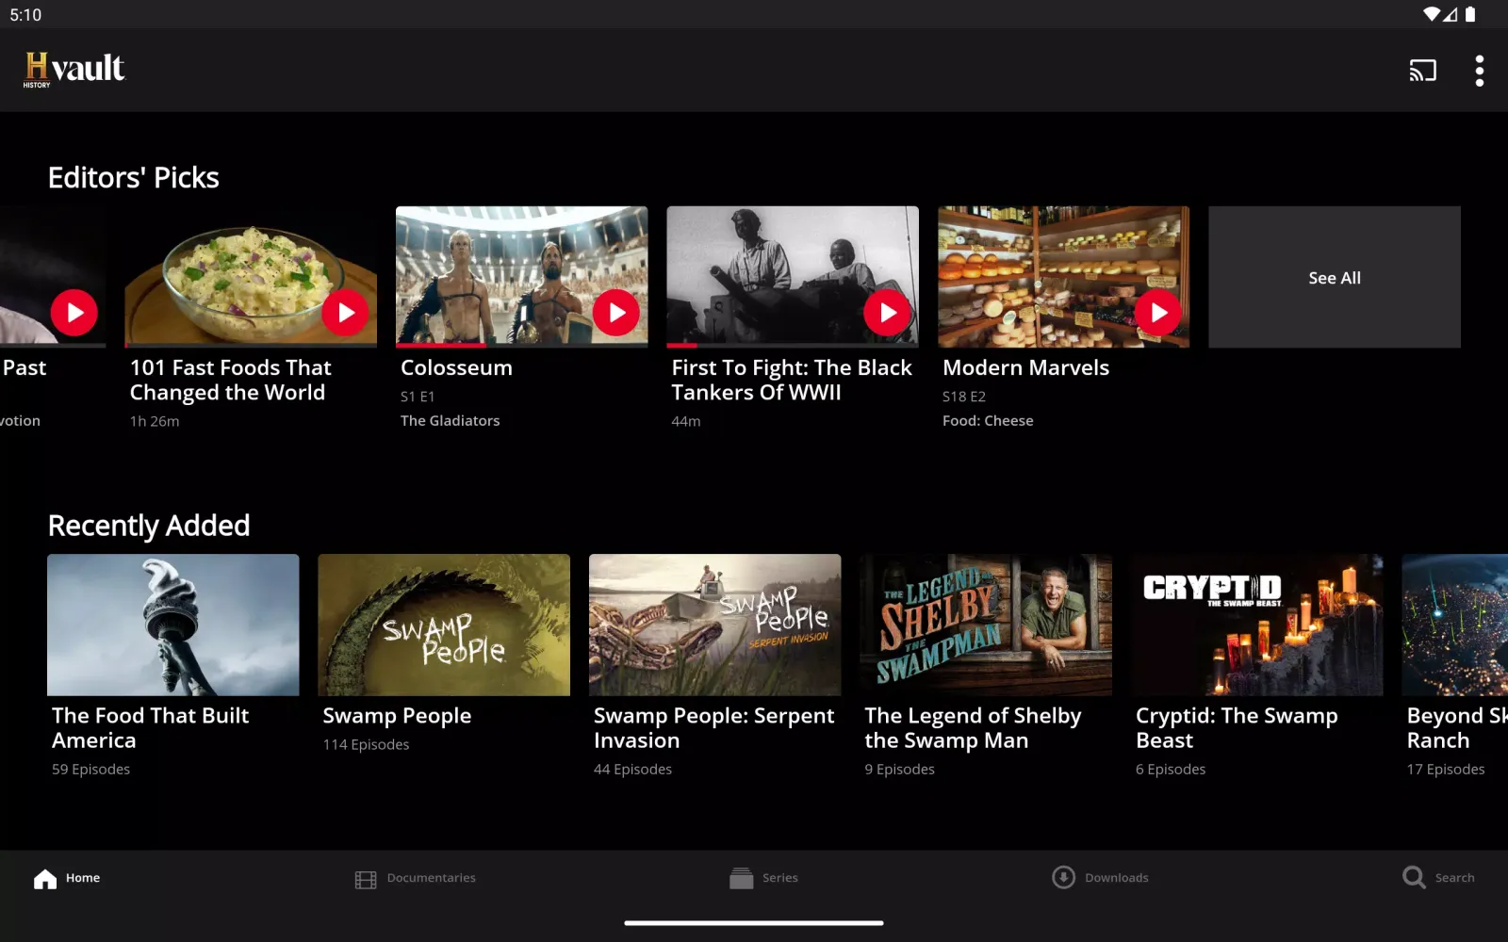Open the Series tab
This screenshot has width=1508, height=942.
[x=763, y=878]
